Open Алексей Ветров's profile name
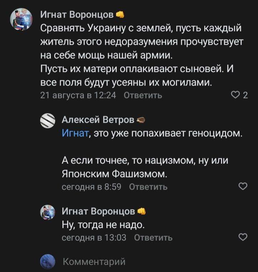Screen dimensions: 258x272 tap(98, 120)
